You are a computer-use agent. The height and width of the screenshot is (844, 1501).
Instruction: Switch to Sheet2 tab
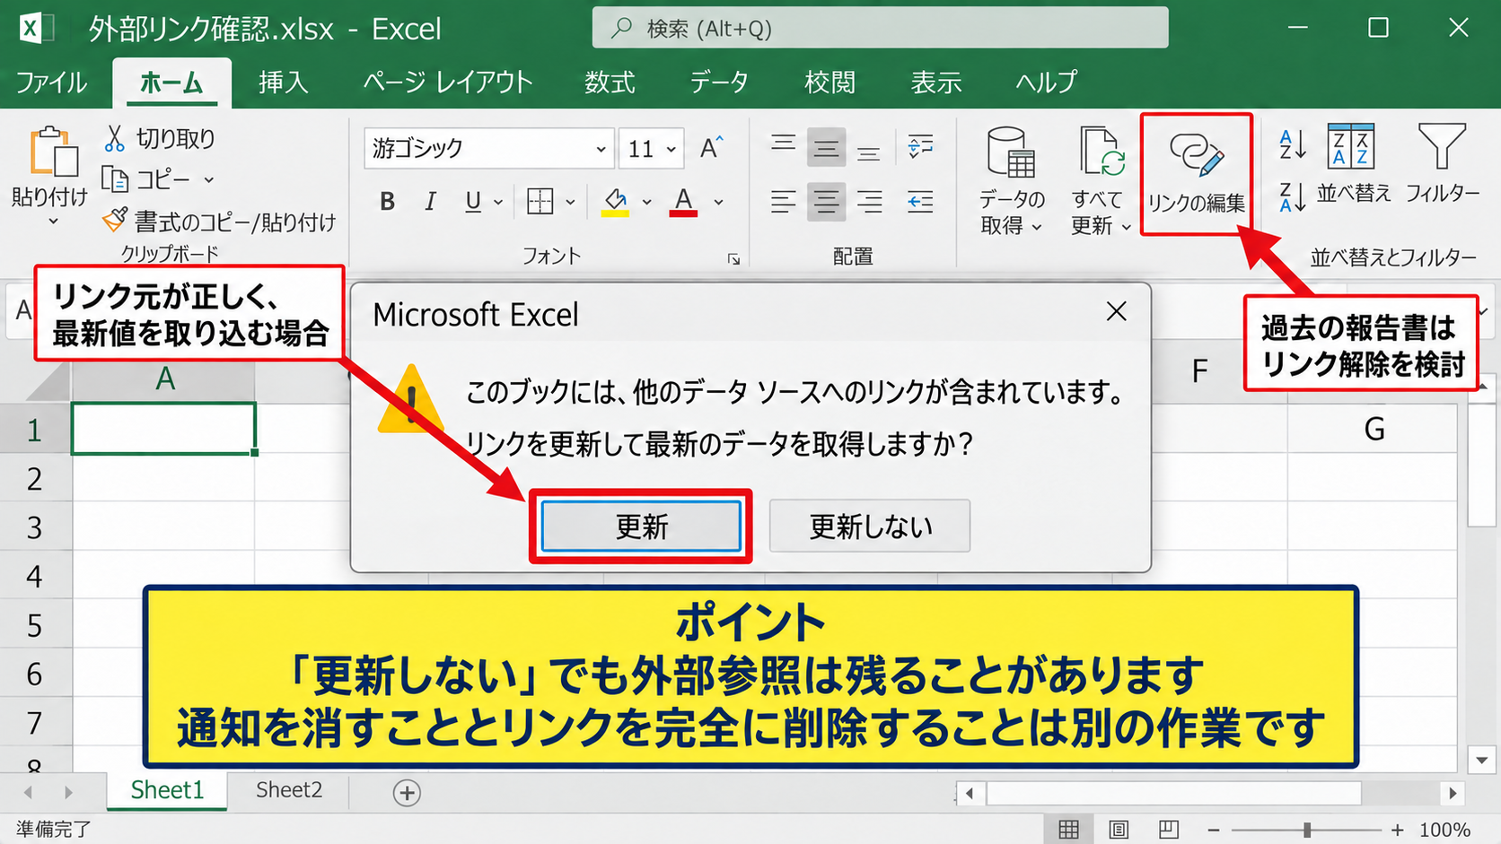[x=288, y=790]
